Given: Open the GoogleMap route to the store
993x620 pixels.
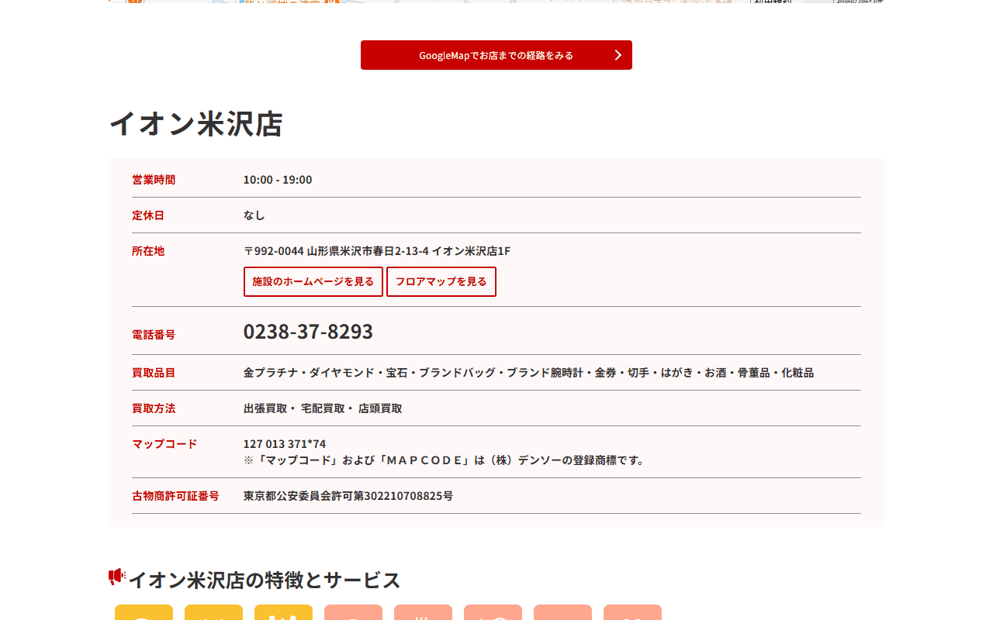Looking at the screenshot, I should 496,55.
